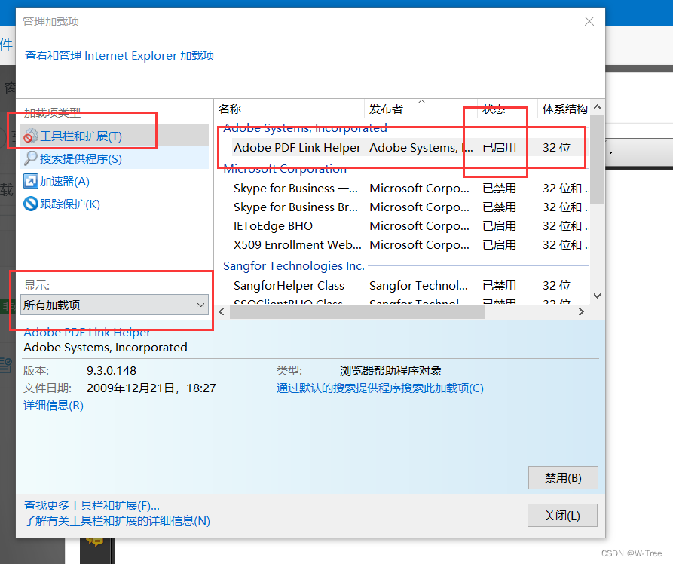This screenshot has height=564, width=673.
Task: Click the 关闭(L) button
Action: pyautogui.click(x=562, y=516)
